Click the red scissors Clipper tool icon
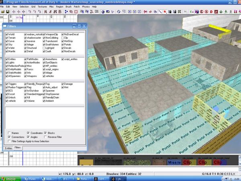 pyautogui.click(x=145, y=12)
